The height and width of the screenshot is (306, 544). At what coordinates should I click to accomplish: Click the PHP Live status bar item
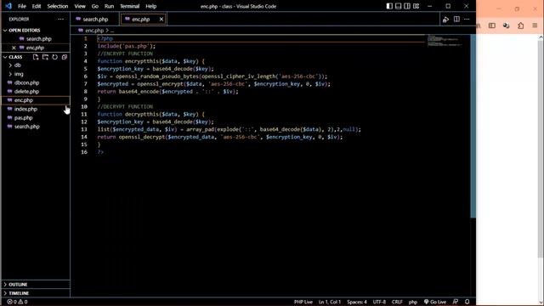(303, 302)
